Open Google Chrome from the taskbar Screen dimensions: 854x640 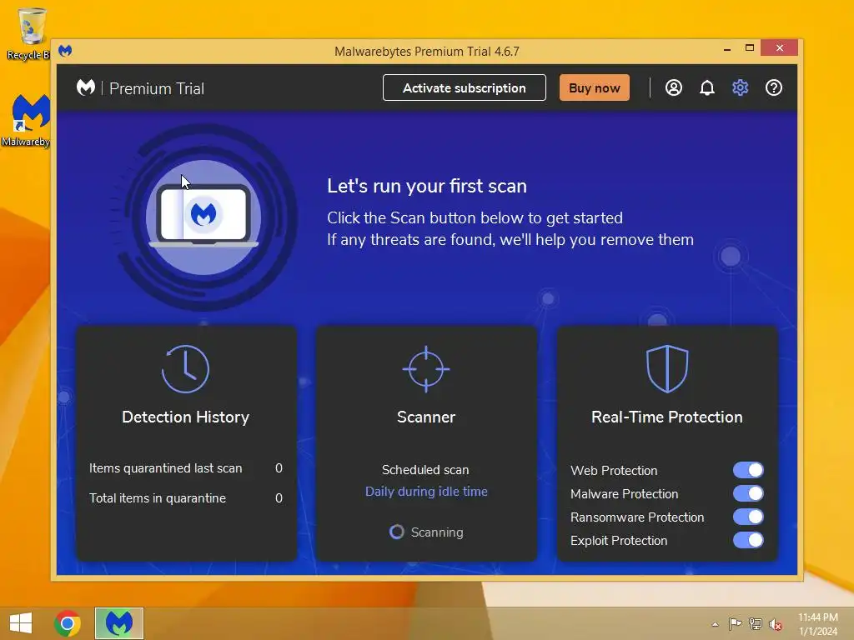pos(68,623)
